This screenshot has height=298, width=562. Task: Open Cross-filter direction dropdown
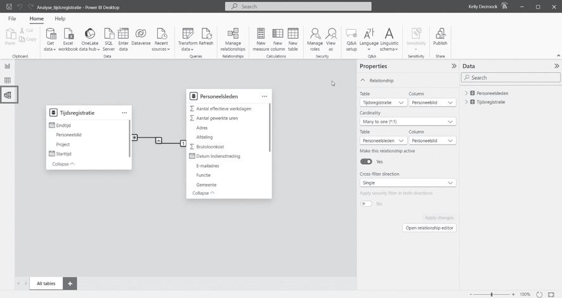click(x=408, y=183)
